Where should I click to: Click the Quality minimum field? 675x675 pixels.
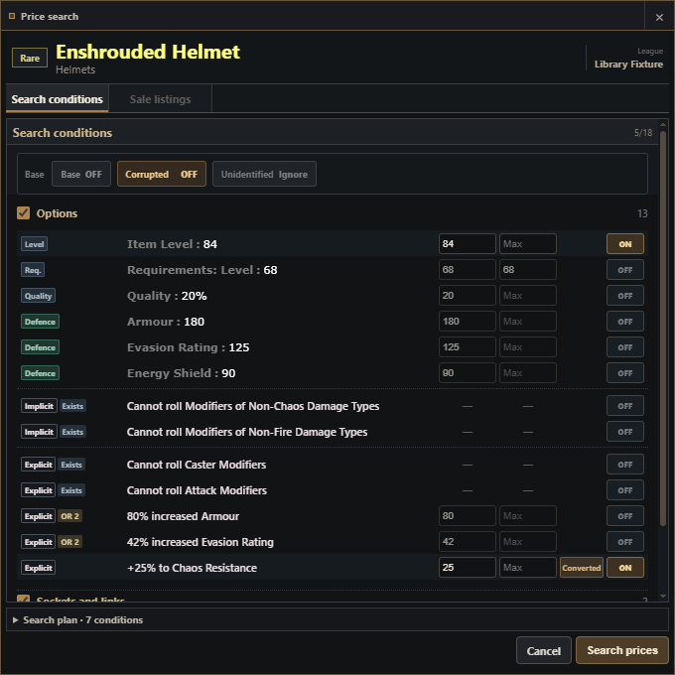(x=468, y=296)
